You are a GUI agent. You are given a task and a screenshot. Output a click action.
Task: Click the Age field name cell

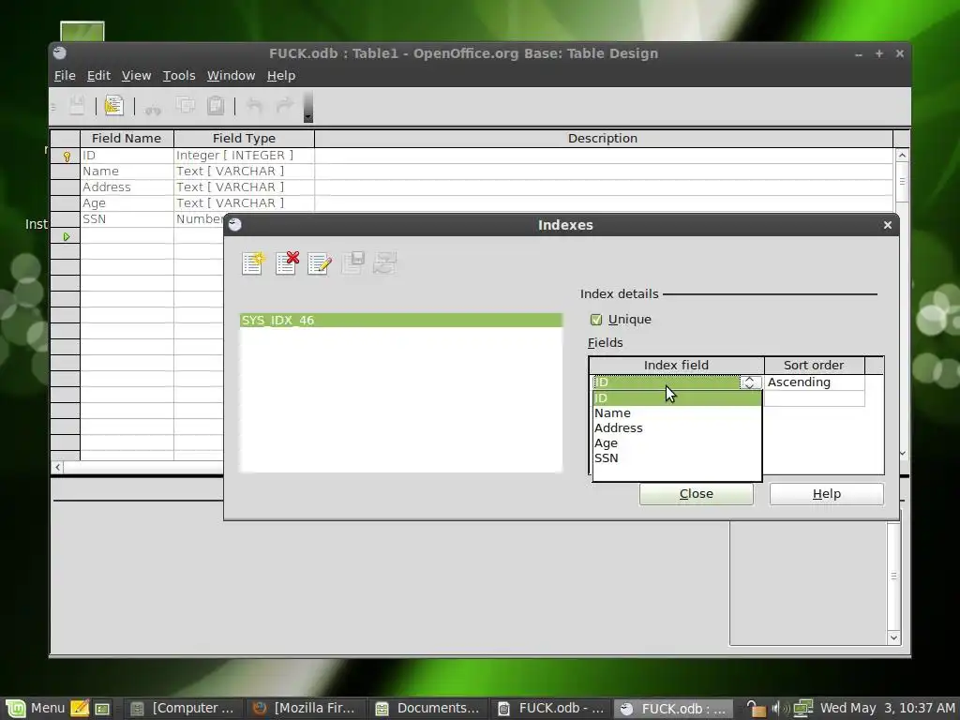127,203
